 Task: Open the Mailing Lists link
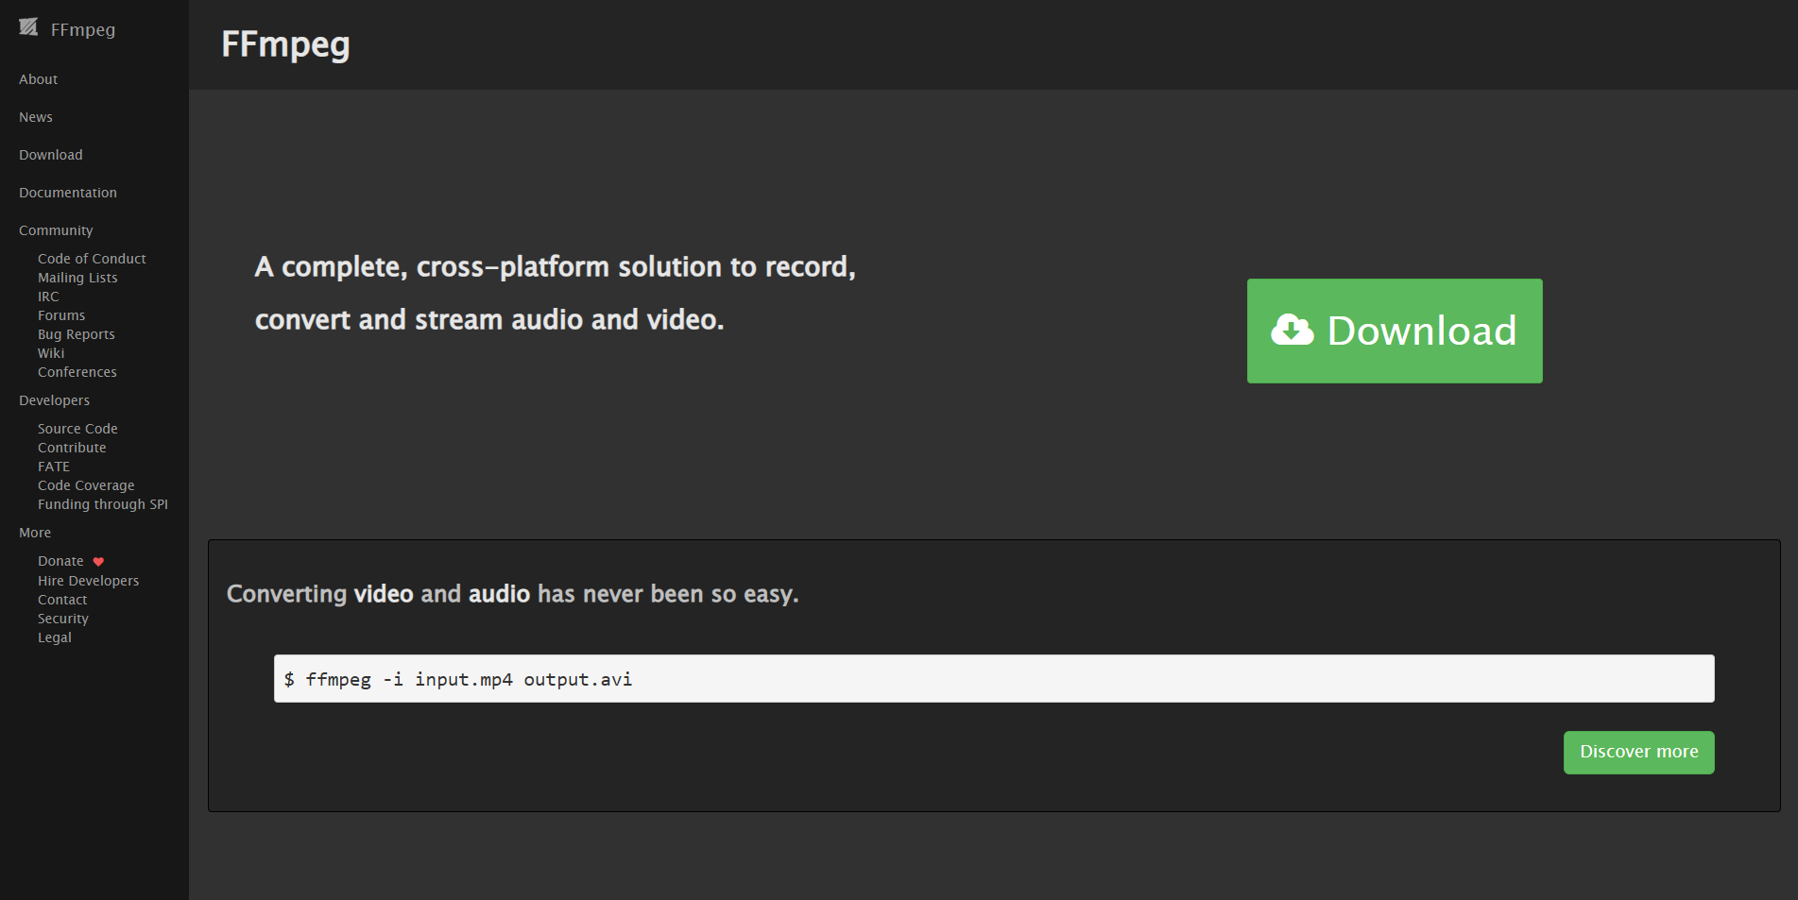(x=77, y=278)
